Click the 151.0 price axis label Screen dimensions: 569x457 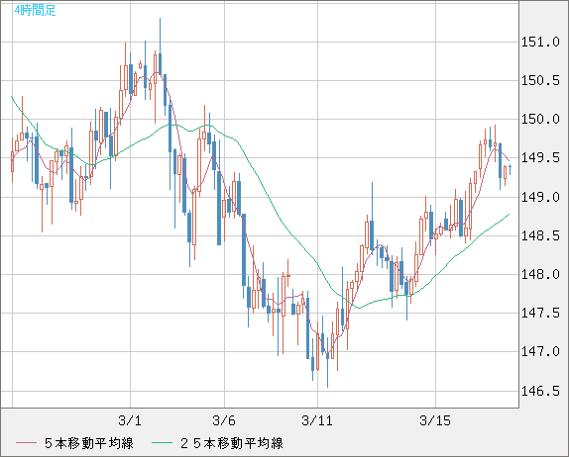540,42
